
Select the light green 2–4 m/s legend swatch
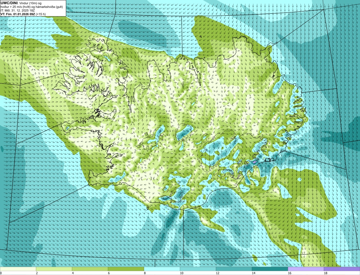coord(54,269)
